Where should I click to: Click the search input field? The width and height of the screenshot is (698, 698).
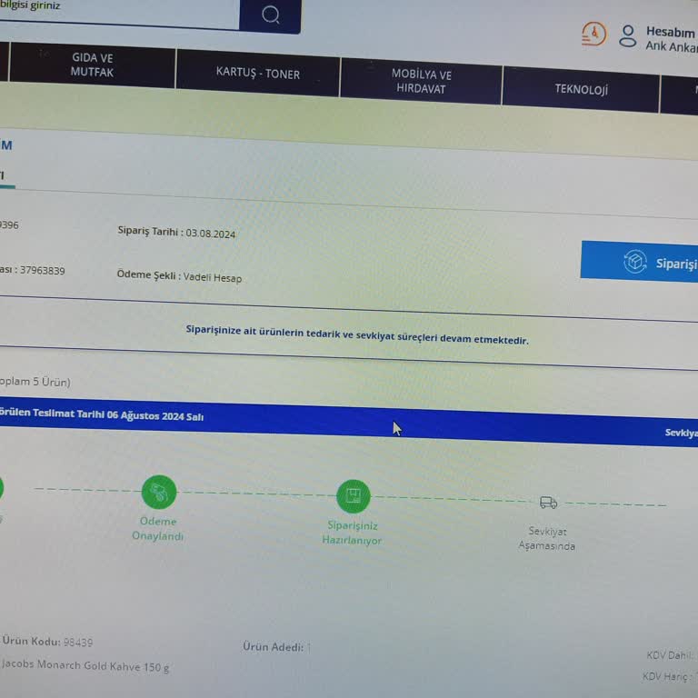[x=119, y=13]
